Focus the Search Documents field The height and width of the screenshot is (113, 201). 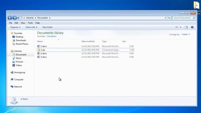point(182,18)
